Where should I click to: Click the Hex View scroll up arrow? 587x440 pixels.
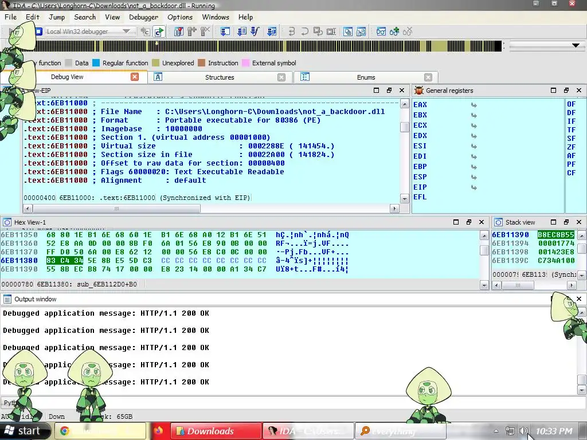click(x=484, y=235)
